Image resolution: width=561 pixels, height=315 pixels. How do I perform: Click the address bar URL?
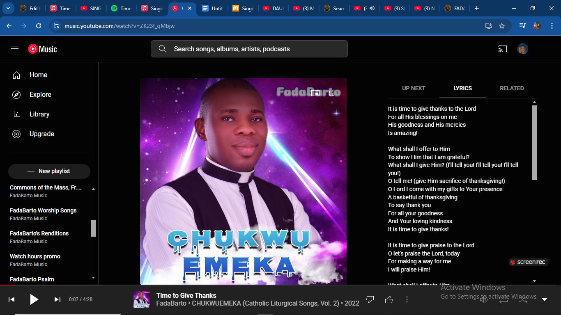120,26
